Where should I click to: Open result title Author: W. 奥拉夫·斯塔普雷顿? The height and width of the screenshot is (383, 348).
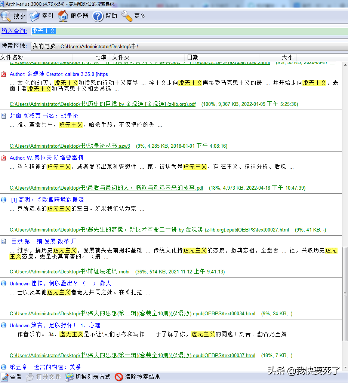point(46,158)
